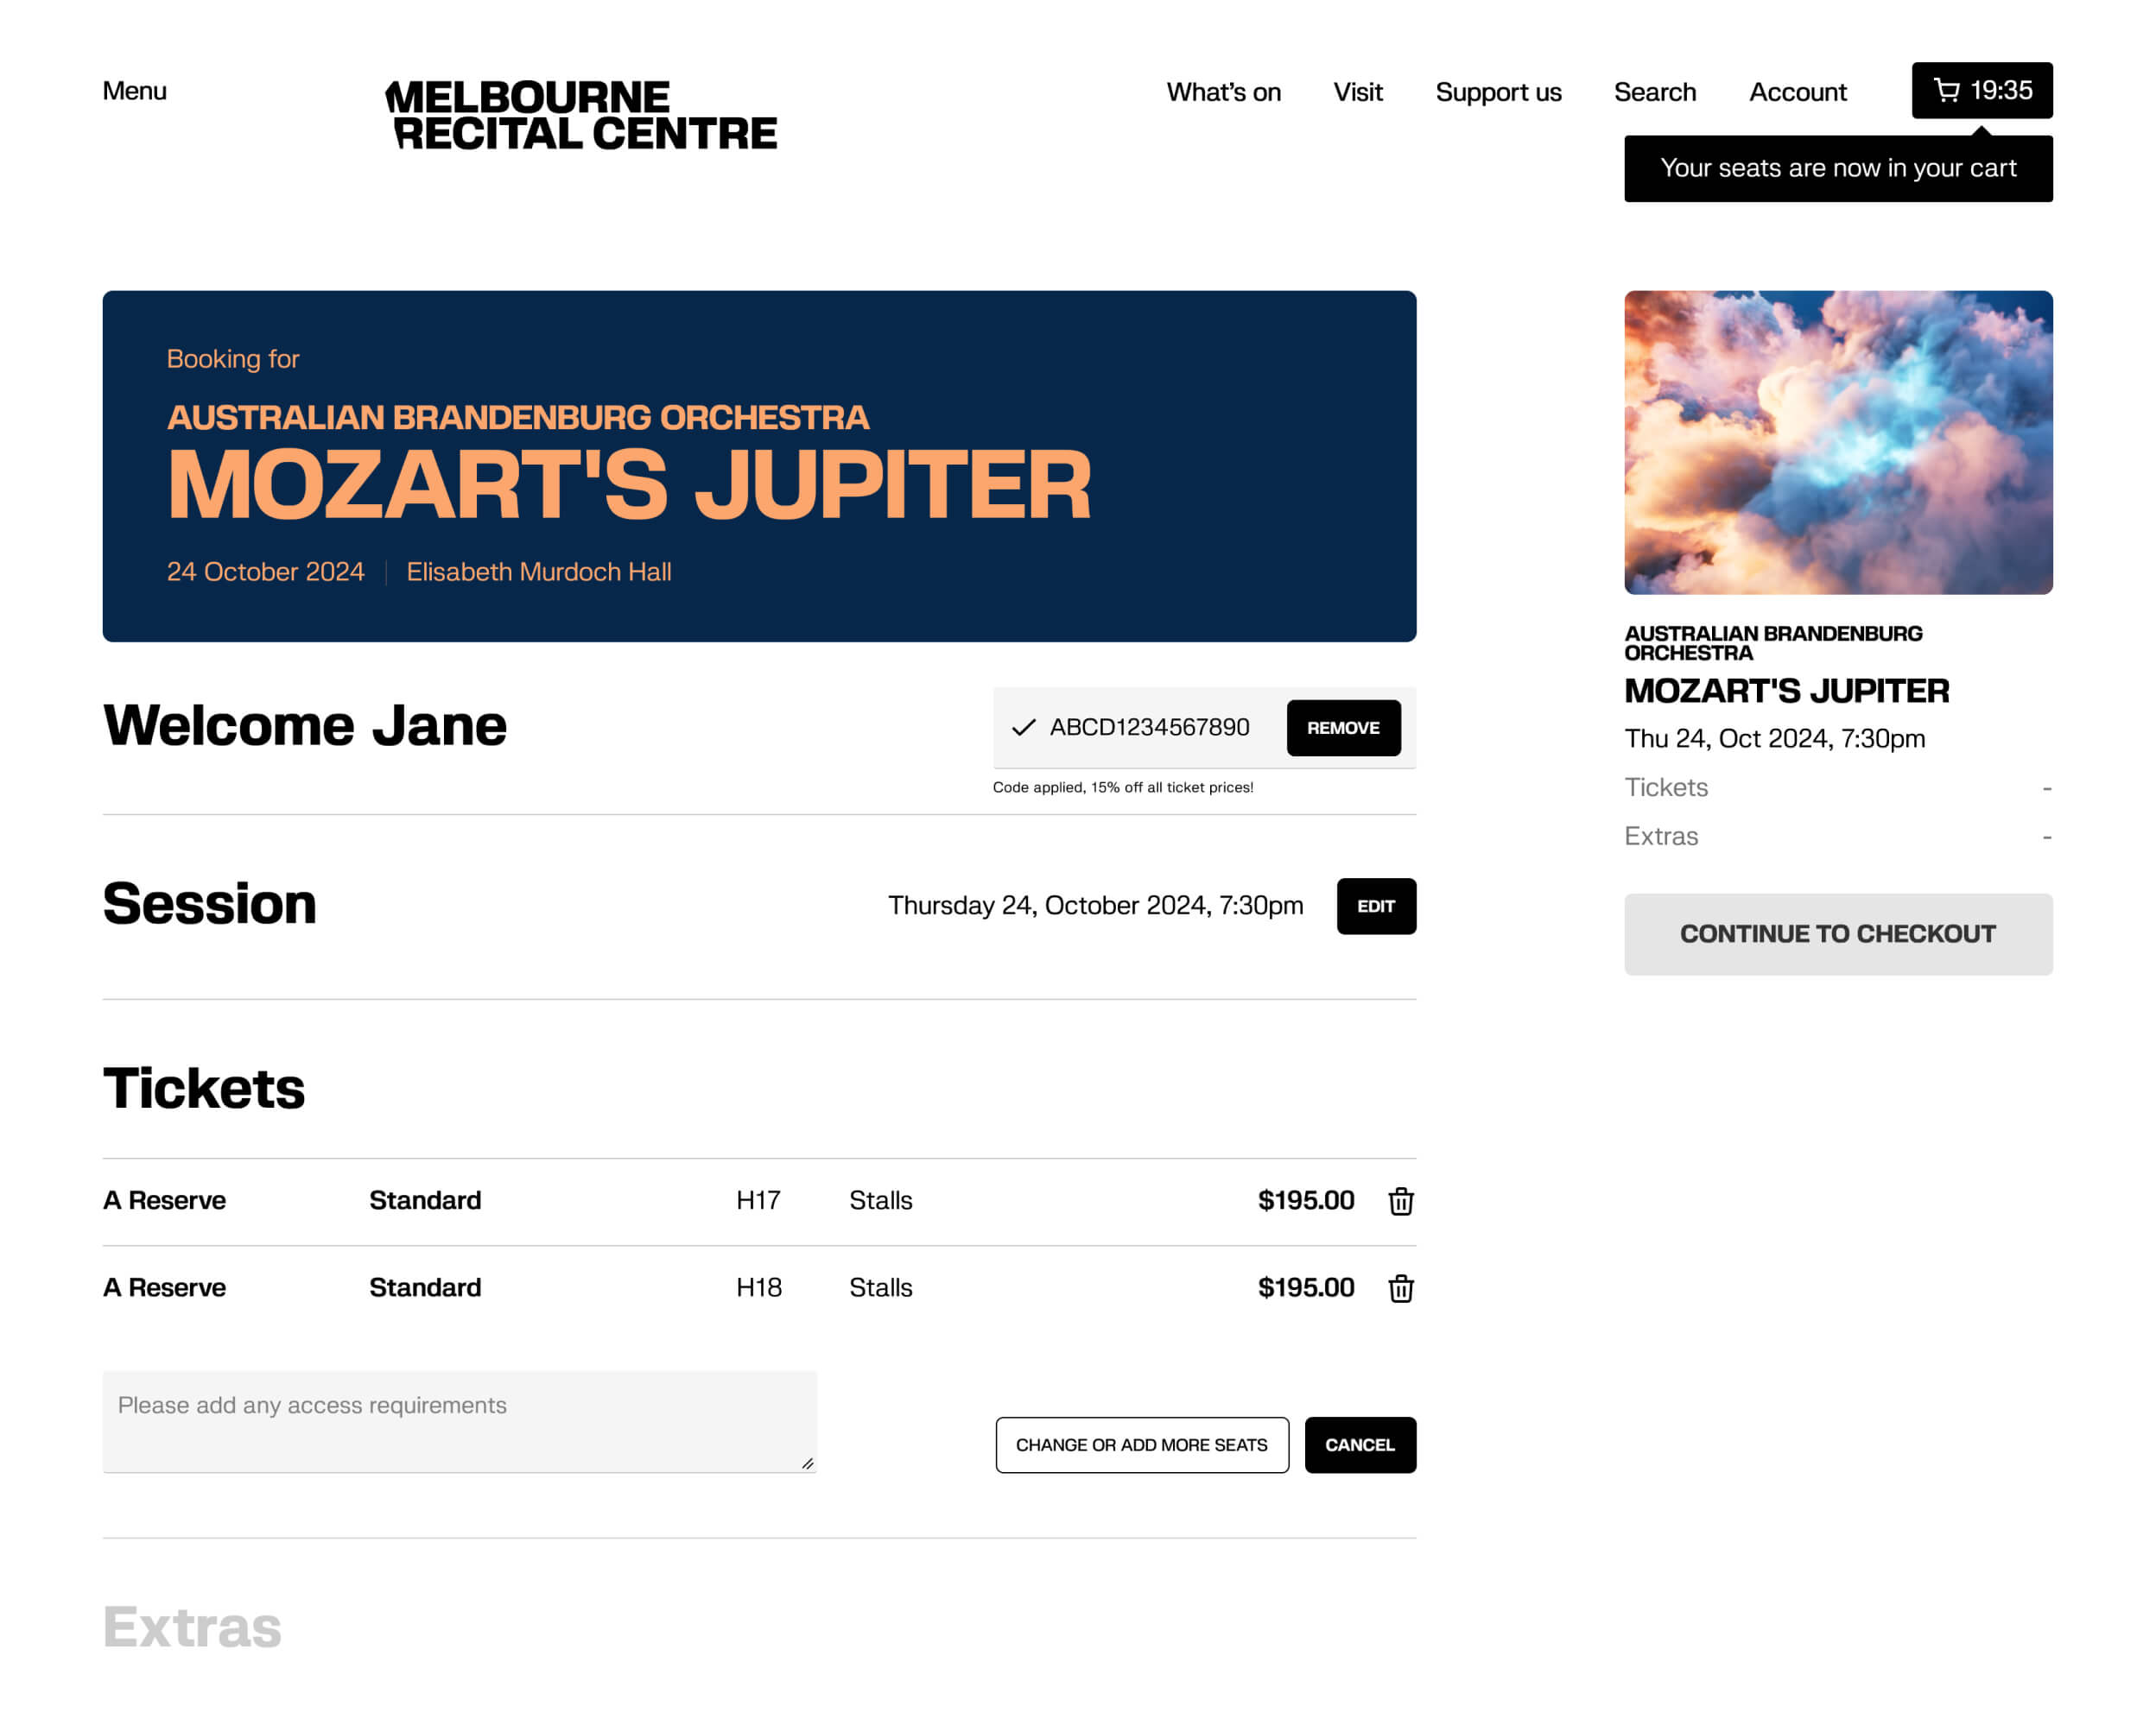Image resolution: width=2156 pixels, height=1719 pixels.
Task: Click the promo code applied checkmark
Action: coord(1023,728)
